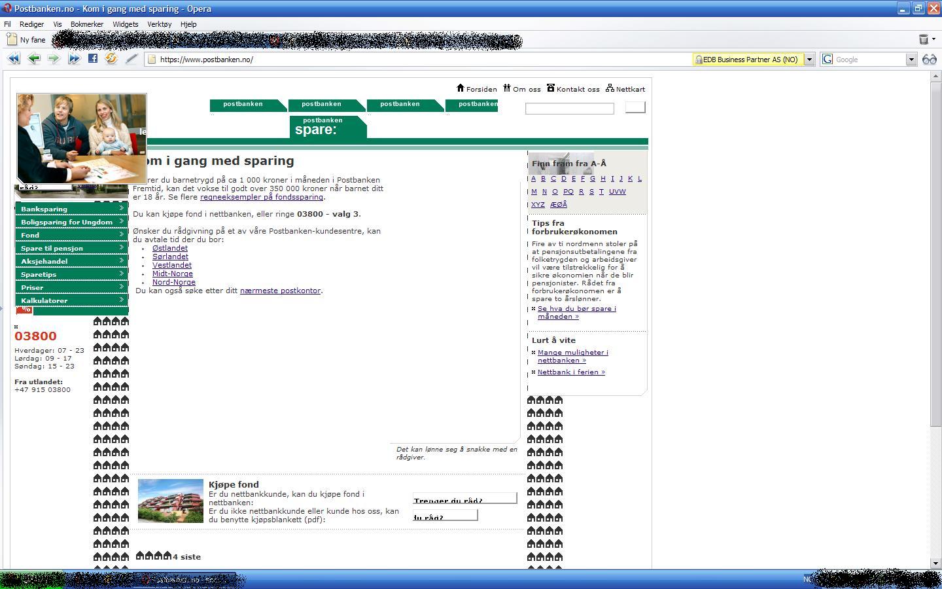Click the wand pencil toolbar icon
This screenshot has height=589, width=942.
[131, 59]
